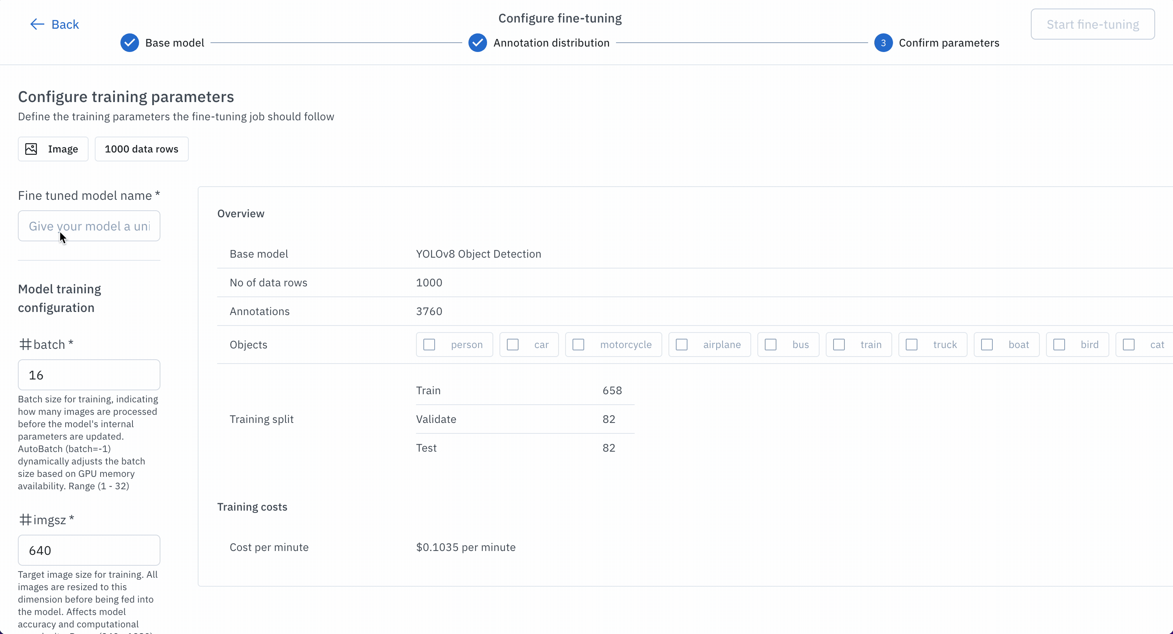Click the Back arrow icon
The width and height of the screenshot is (1173, 634).
click(x=37, y=24)
